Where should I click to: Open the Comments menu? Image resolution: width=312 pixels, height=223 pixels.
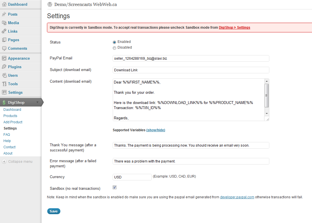[x=18, y=49]
